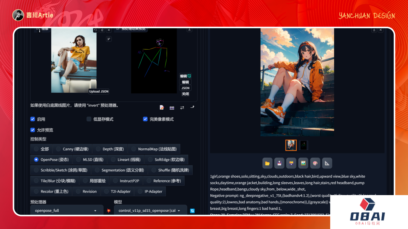Click the plain 编辑 button on the pose preview
This screenshot has width=408, height=229.
pyautogui.click(x=185, y=82)
